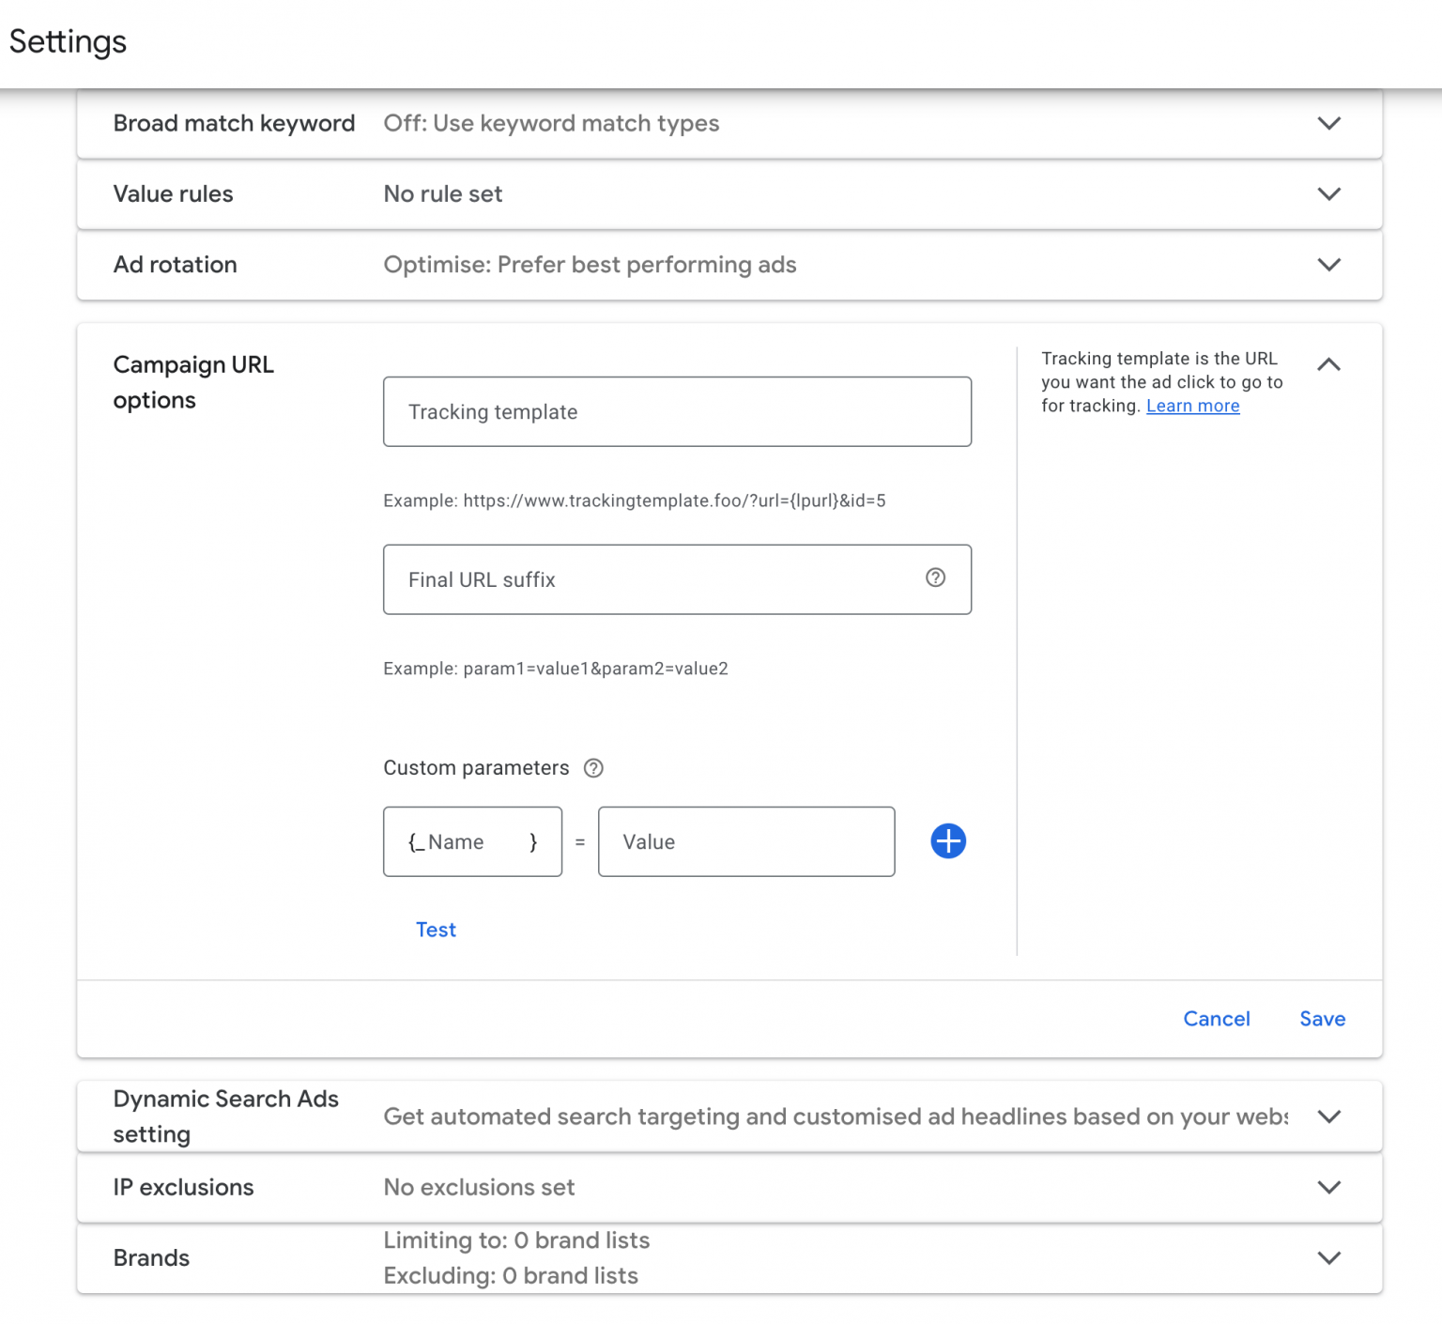Add a new custom parameter with the plus icon
The height and width of the screenshot is (1324, 1442).
(947, 841)
